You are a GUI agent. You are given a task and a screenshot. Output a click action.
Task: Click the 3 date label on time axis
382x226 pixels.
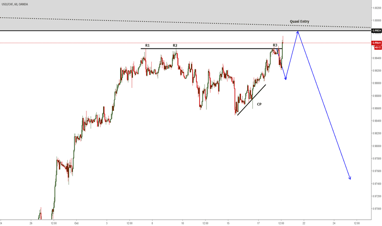tap(107, 223)
